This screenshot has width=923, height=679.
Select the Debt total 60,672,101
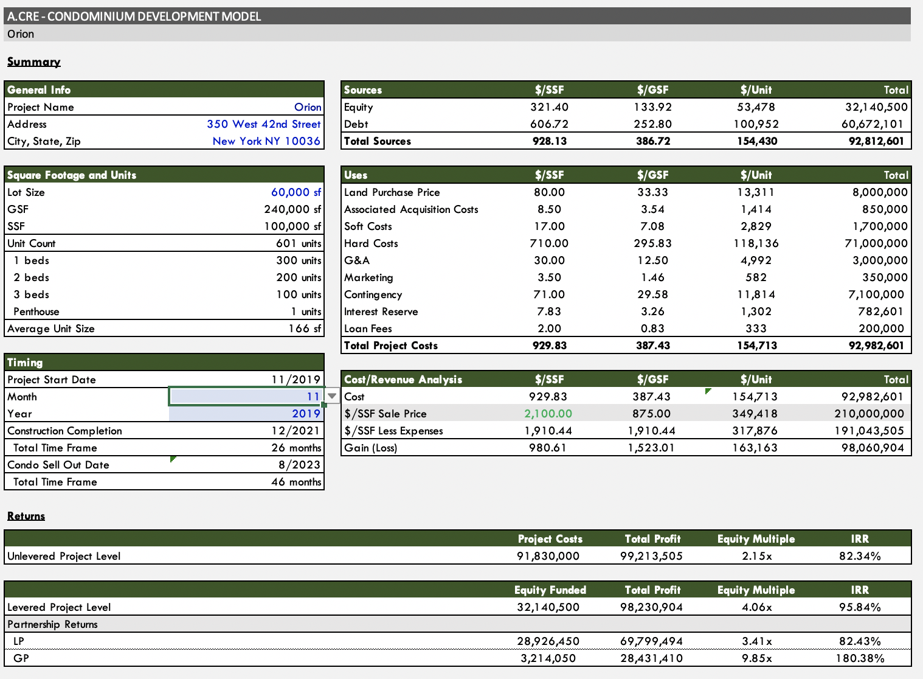tap(874, 124)
